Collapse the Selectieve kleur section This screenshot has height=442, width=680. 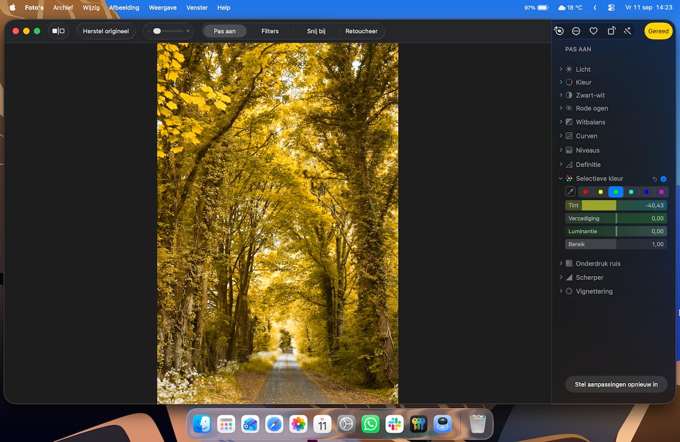[561, 178]
